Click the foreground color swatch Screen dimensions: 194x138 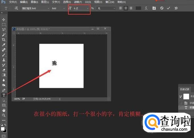click(3, 129)
